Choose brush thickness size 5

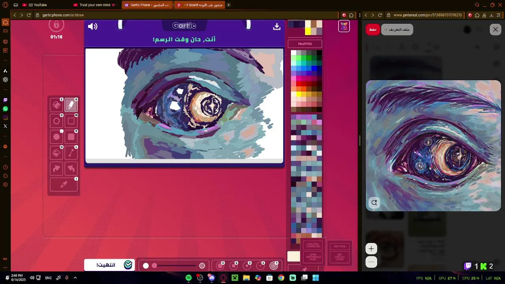[220, 265]
